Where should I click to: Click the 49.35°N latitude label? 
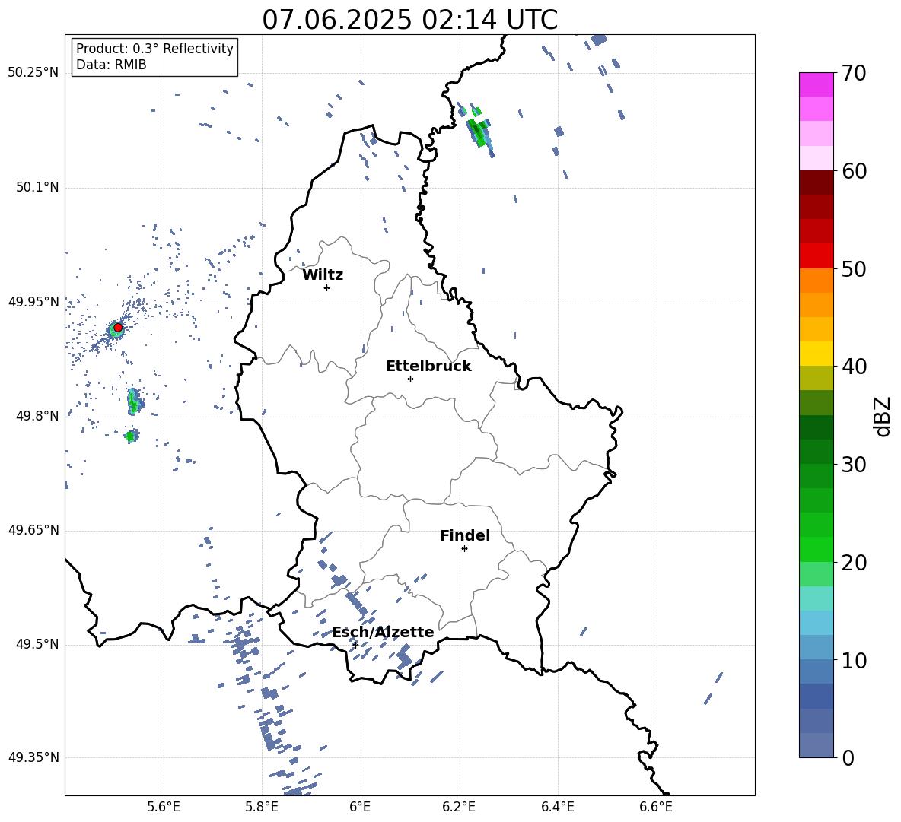coord(33,757)
